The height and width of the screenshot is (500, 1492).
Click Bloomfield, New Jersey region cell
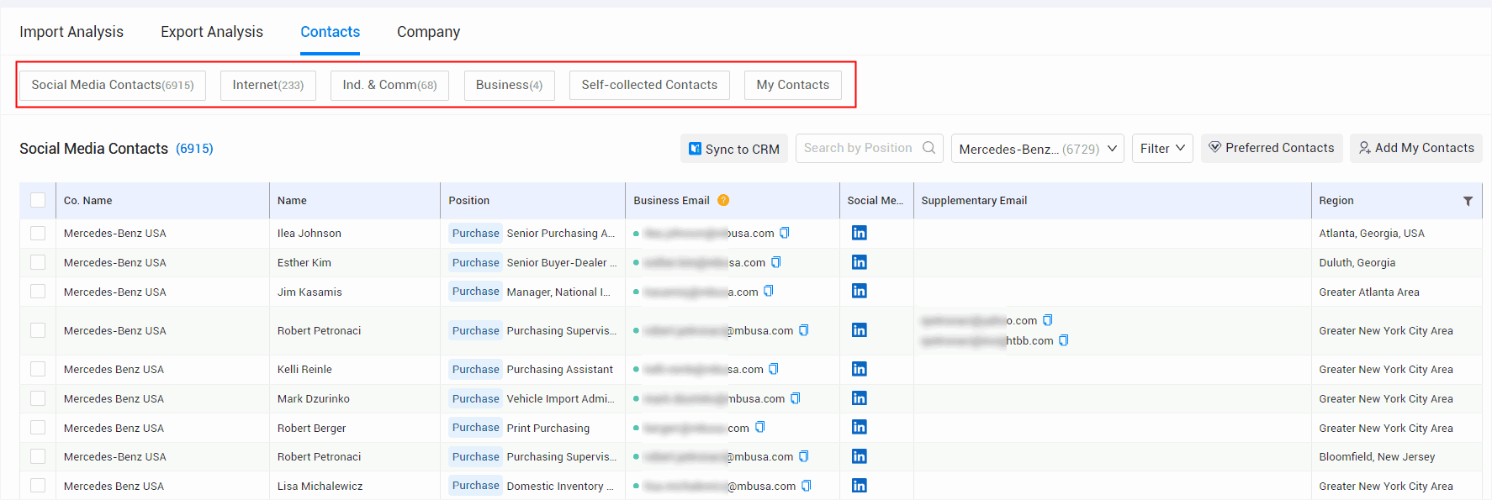pyautogui.click(x=1377, y=457)
